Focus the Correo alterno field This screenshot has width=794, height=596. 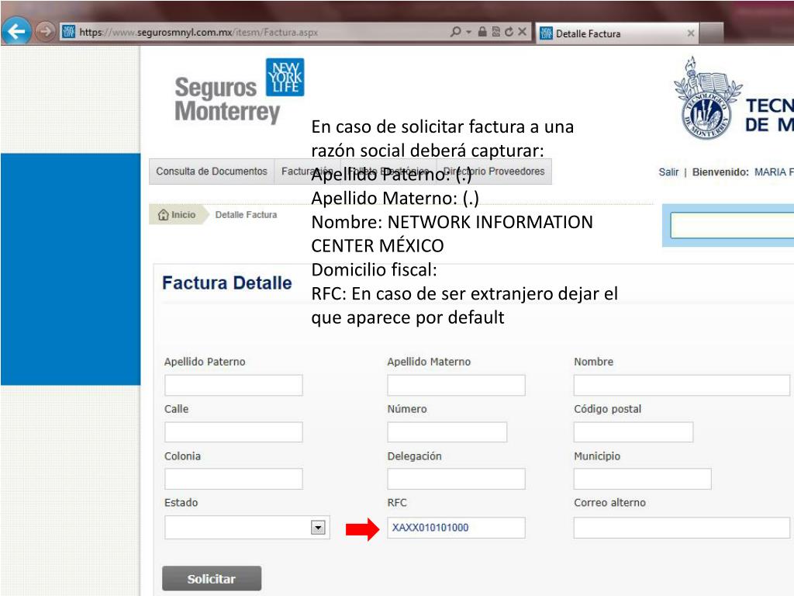[682, 528]
